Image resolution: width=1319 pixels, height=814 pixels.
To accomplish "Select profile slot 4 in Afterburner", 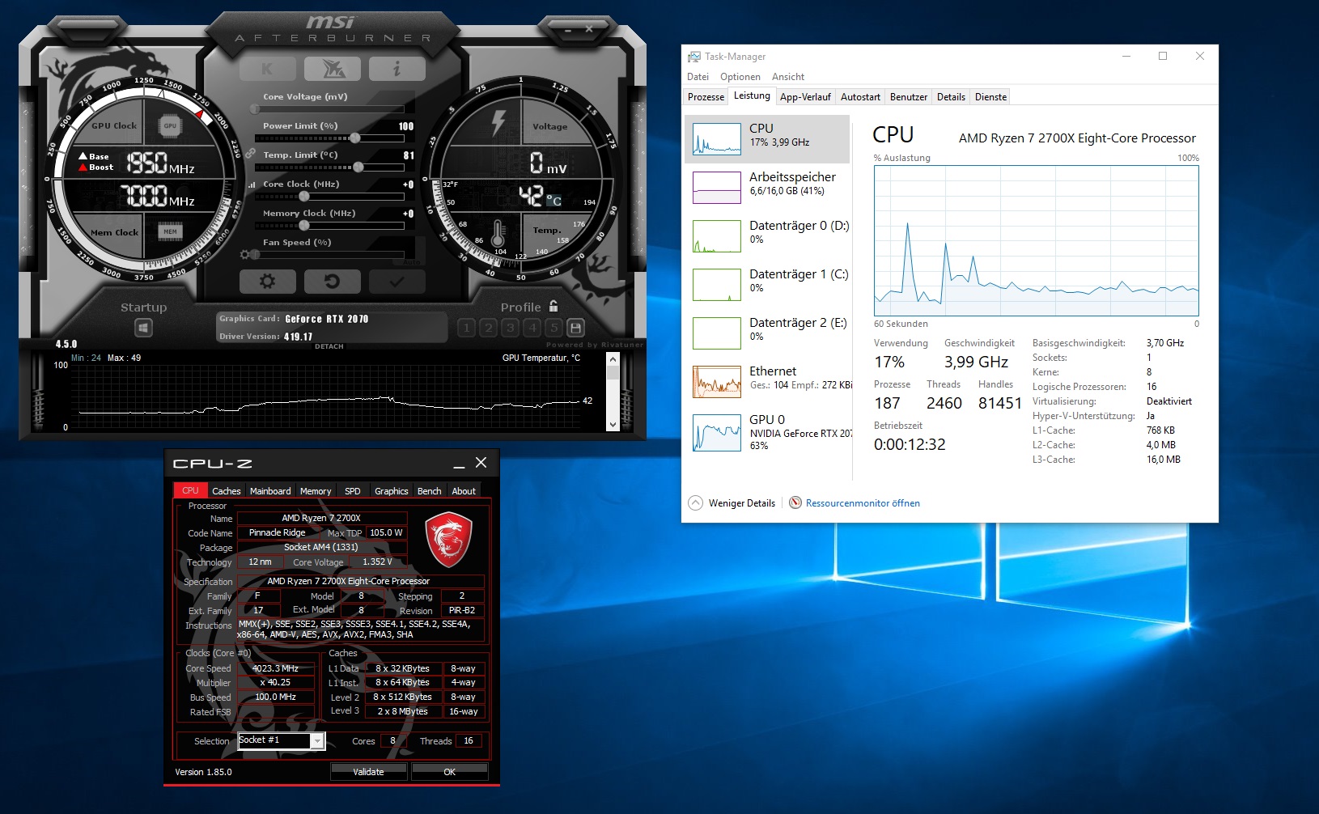I will [x=532, y=328].
